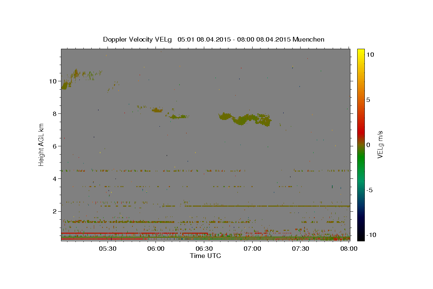Click the 06:00 time tick label

pyautogui.click(x=156, y=249)
